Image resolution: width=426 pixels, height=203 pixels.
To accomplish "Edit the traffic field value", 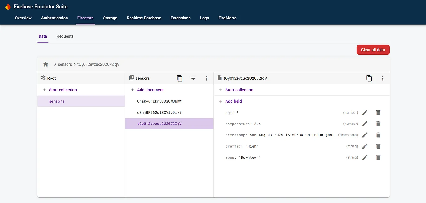I will (365, 146).
